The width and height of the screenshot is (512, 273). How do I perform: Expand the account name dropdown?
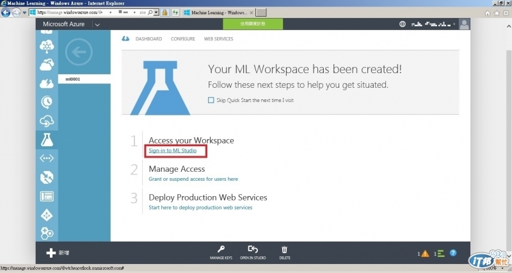pos(433,24)
